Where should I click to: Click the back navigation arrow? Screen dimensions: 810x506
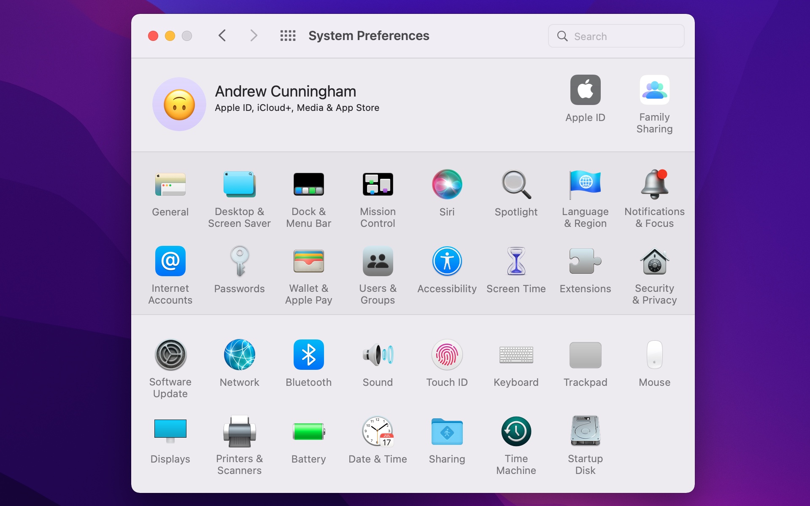point(222,35)
